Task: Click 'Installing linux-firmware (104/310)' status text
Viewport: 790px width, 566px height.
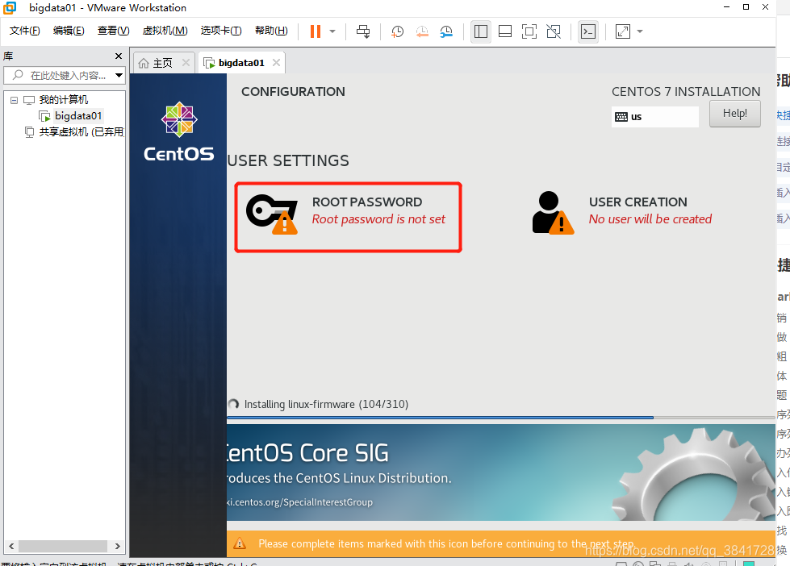Action: click(326, 405)
